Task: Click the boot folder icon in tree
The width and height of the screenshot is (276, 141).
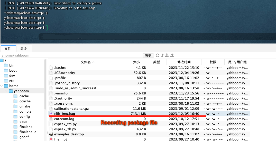Action: coord(6,71)
